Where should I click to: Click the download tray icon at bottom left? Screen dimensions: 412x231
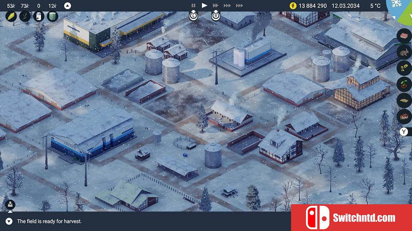[10, 204]
